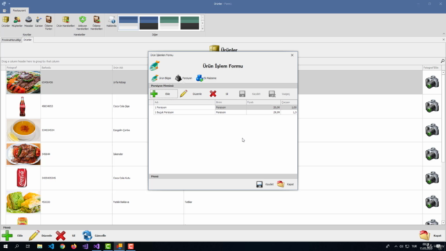The width and height of the screenshot is (446, 251).
Task: Open Firefox from the taskbar
Action: (74, 246)
